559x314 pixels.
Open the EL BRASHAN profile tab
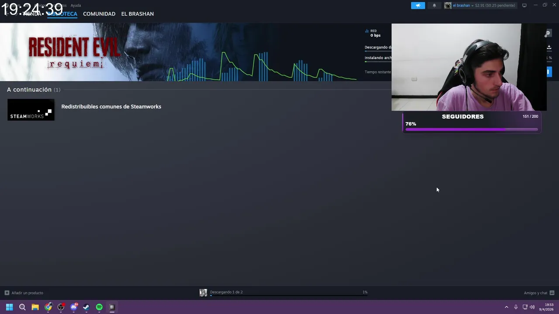[138, 14]
